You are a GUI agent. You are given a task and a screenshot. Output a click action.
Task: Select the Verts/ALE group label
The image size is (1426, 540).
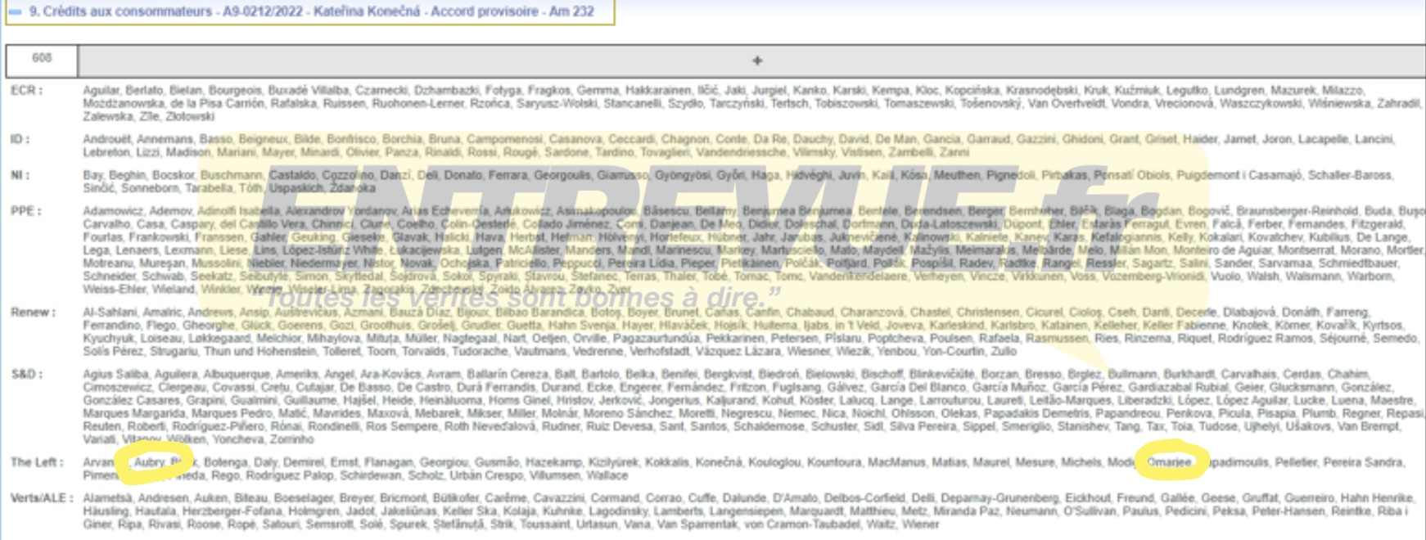(42, 498)
